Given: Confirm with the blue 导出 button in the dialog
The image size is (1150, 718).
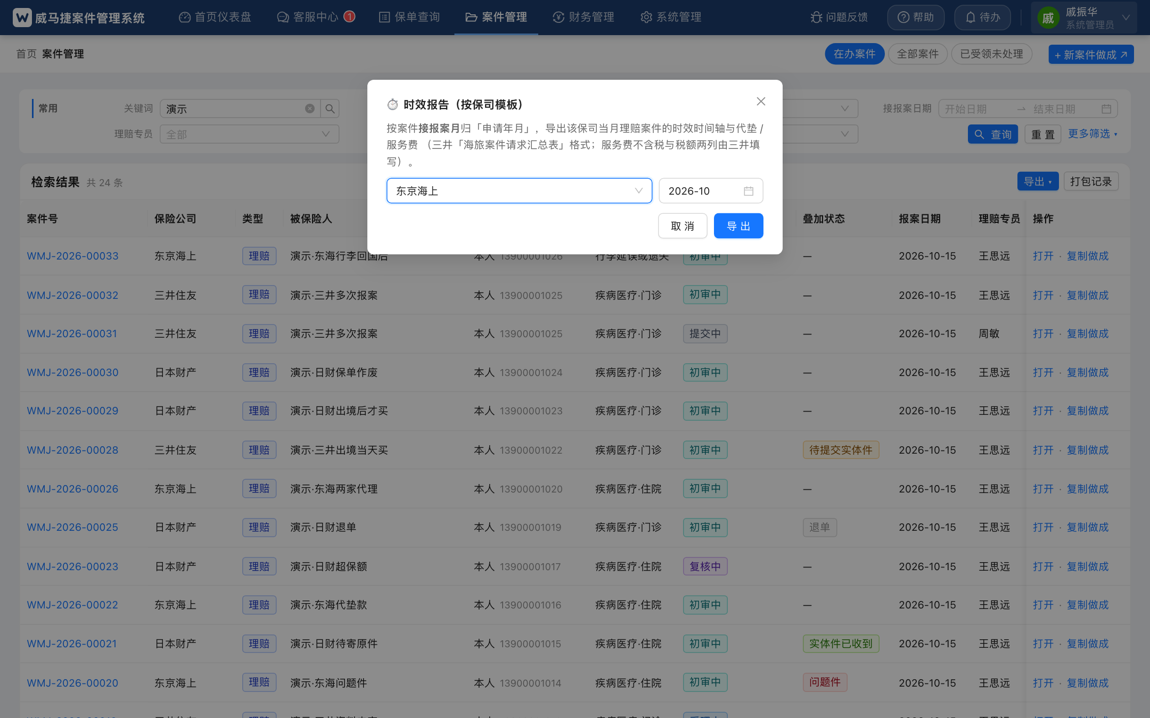Looking at the screenshot, I should click(x=738, y=226).
